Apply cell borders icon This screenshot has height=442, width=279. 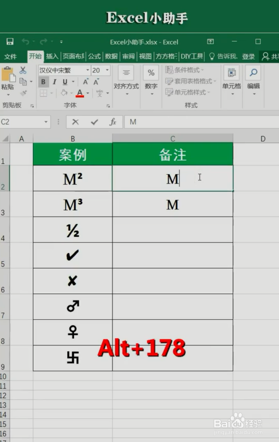43,93
